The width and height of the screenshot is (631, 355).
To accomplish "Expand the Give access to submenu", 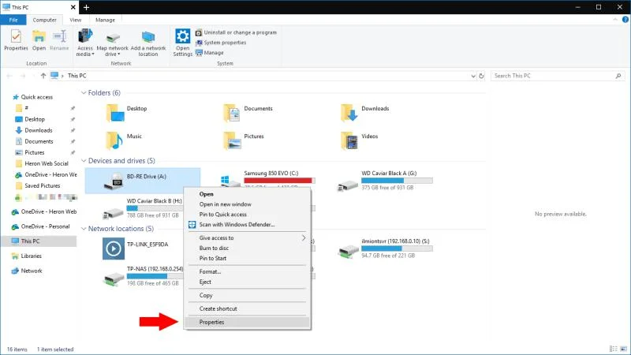I will click(248, 238).
